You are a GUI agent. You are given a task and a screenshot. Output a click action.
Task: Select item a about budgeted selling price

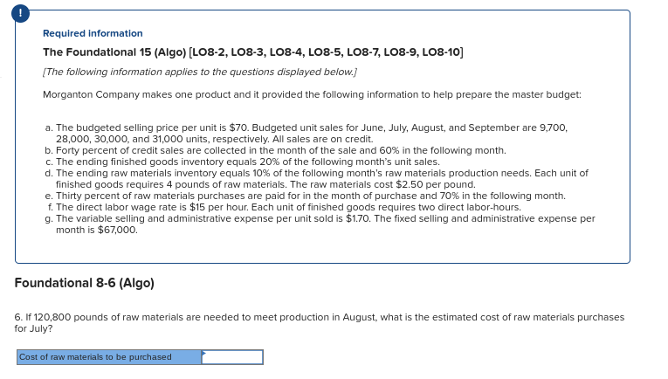point(306,133)
